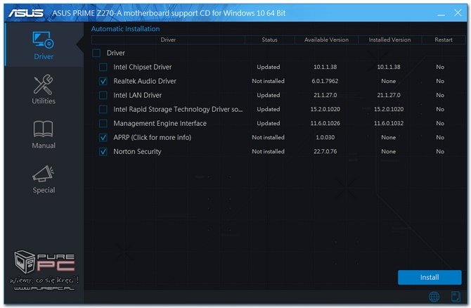Check the Intel Rapid Storage Technology Driver checkbox
Screen dimensions: 471x308
(103, 109)
